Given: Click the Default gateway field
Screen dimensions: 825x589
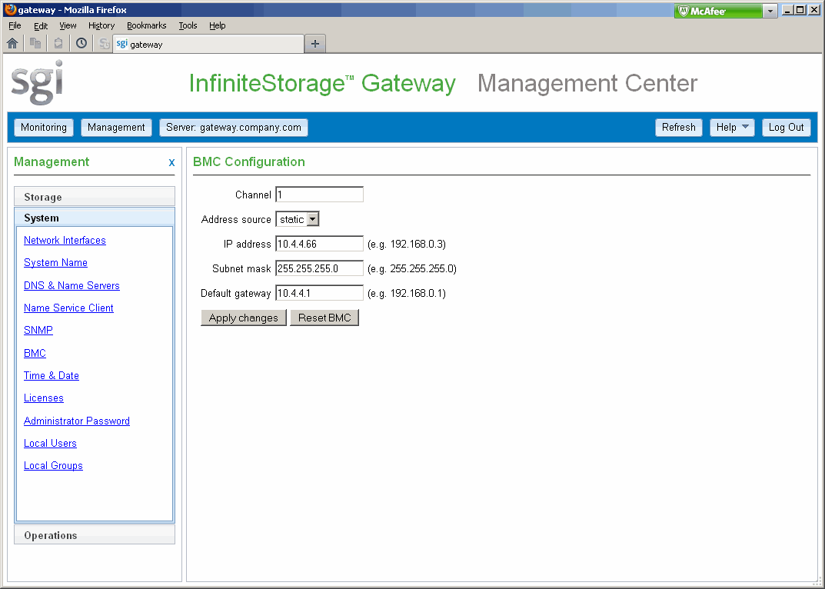Looking at the screenshot, I should point(319,293).
